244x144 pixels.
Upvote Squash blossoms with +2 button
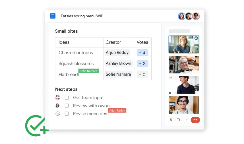[x=142, y=63]
